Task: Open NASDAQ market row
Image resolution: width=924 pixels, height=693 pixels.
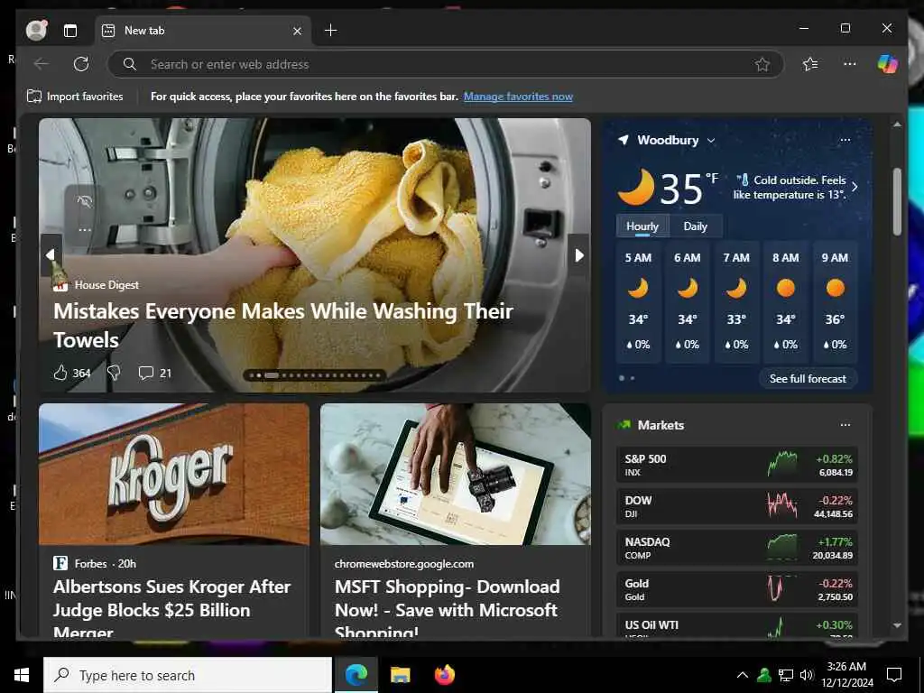Action: pos(736,548)
